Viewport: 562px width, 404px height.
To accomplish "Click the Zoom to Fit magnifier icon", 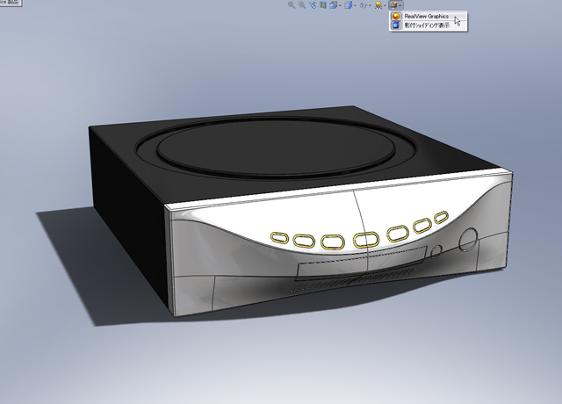I will click(x=292, y=4).
